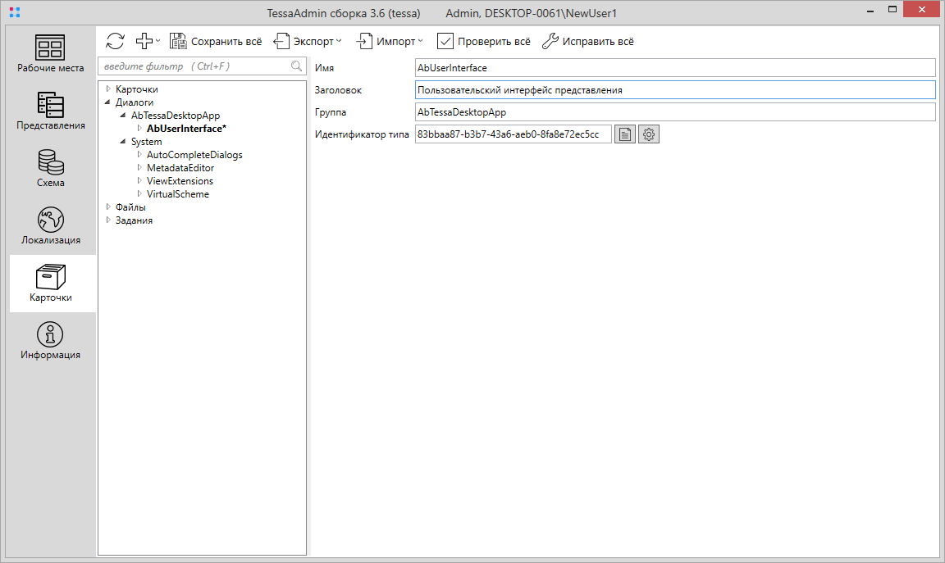Open the Информация sidebar section
Viewport: 945px width, 563px height.
[x=51, y=341]
